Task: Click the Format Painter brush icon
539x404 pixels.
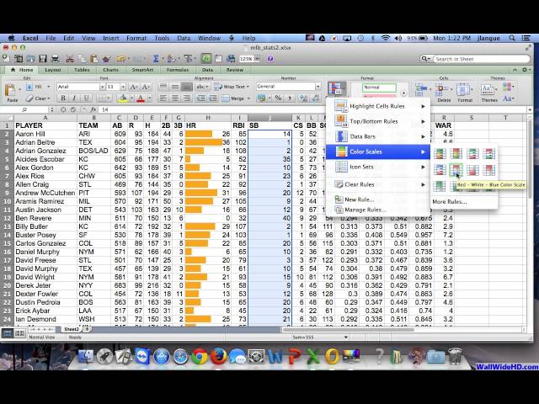Action: pyautogui.click(x=106, y=59)
